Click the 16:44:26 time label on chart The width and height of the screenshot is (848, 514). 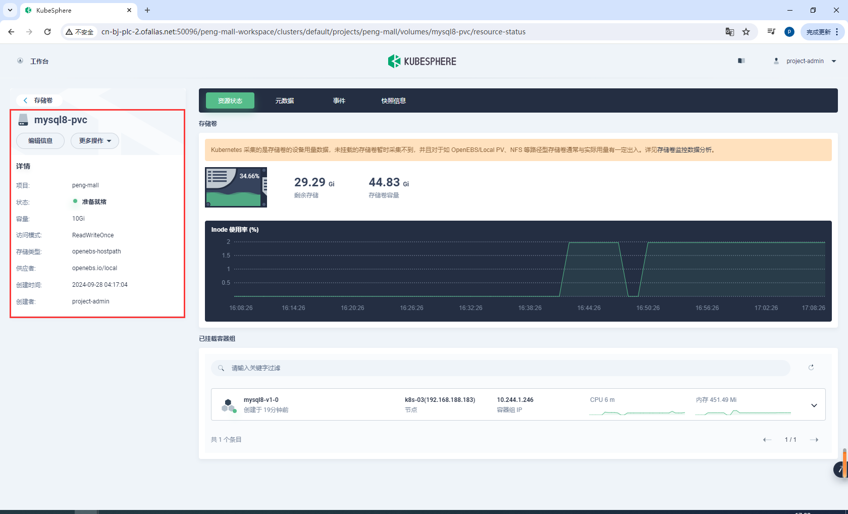click(x=589, y=308)
